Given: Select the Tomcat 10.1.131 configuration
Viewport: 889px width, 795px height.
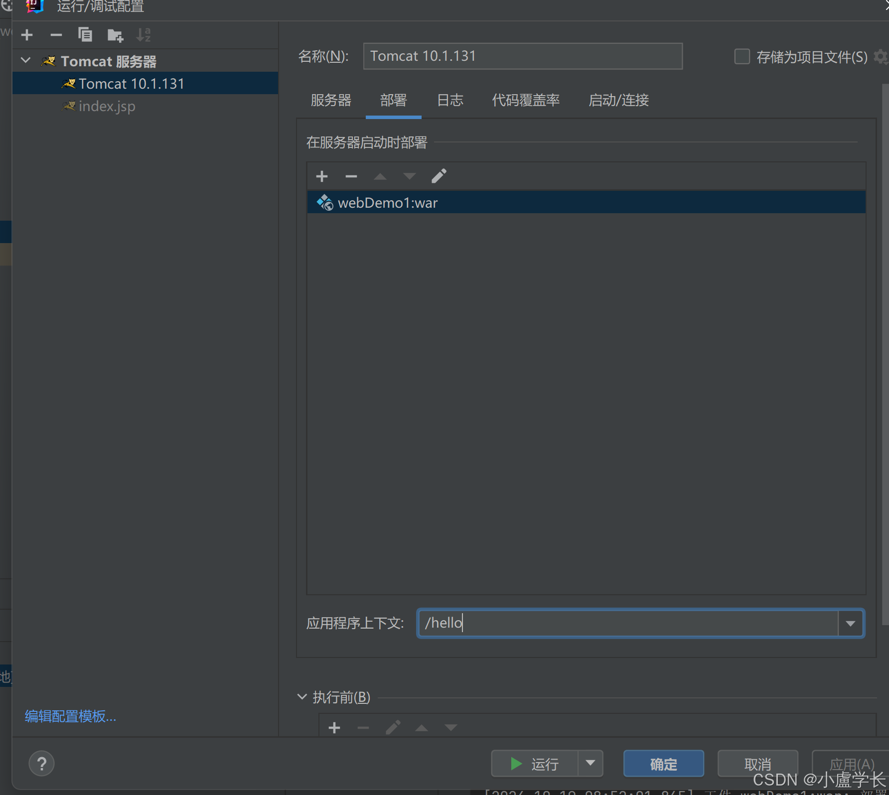Looking at the screenshot, I should (145, 83).
